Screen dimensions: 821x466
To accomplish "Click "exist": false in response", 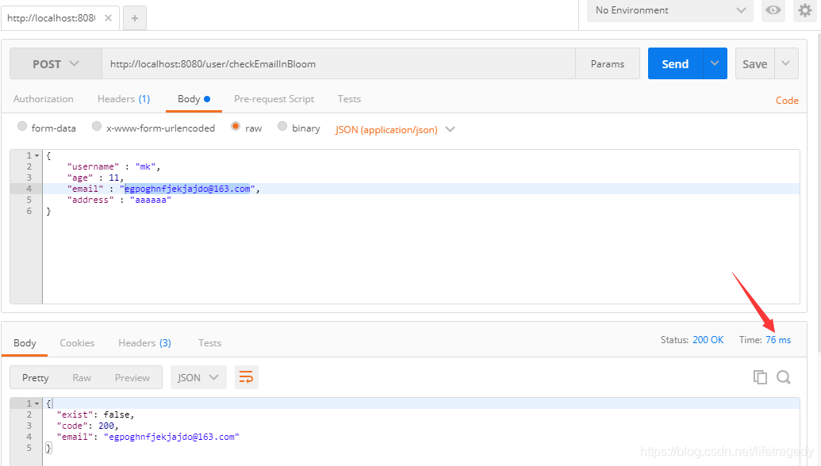I will pyautogui.click(x=95, y=414).
